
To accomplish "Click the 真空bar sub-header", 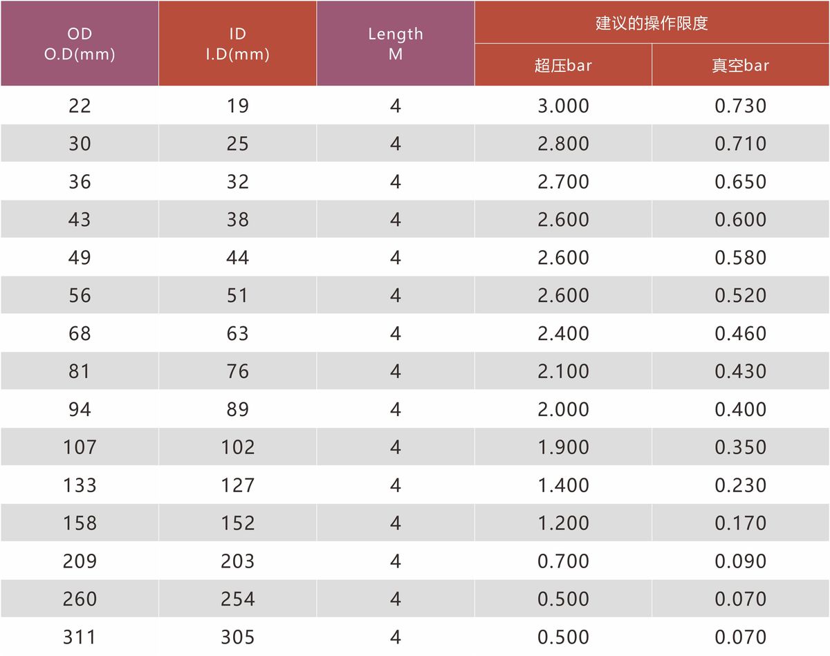I will [x=741, y=65].
